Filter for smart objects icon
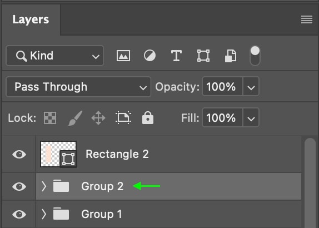The width and height of the screenshot is (319, 228). click(231, 56)
